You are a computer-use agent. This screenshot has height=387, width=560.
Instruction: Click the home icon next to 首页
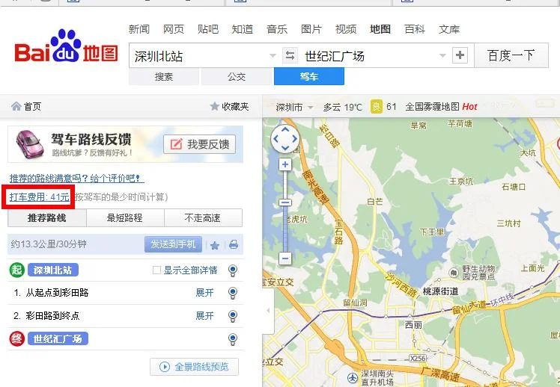(16, 106)
